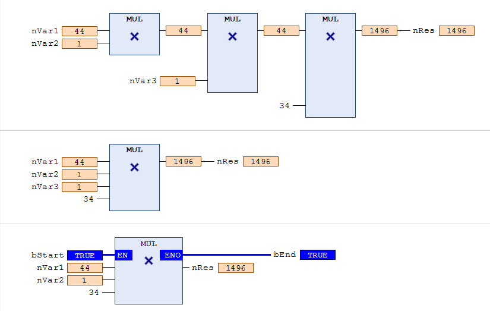This screenshot has height=311, width=490.
Task: Select the bStart variable label
Action: [x=48, y=255]
